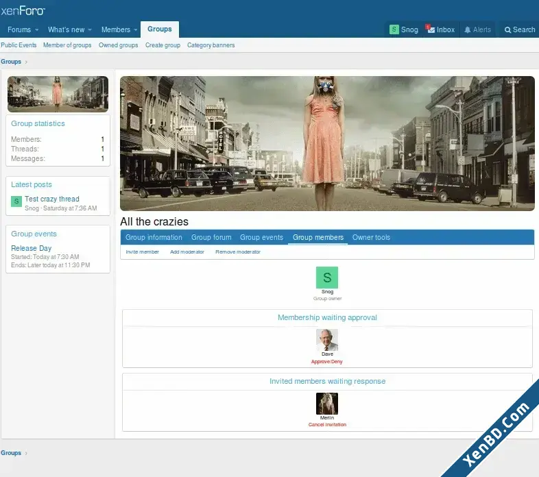Open the Owner tools tab
Screen dimensions: 539x477
pos(371,237)
